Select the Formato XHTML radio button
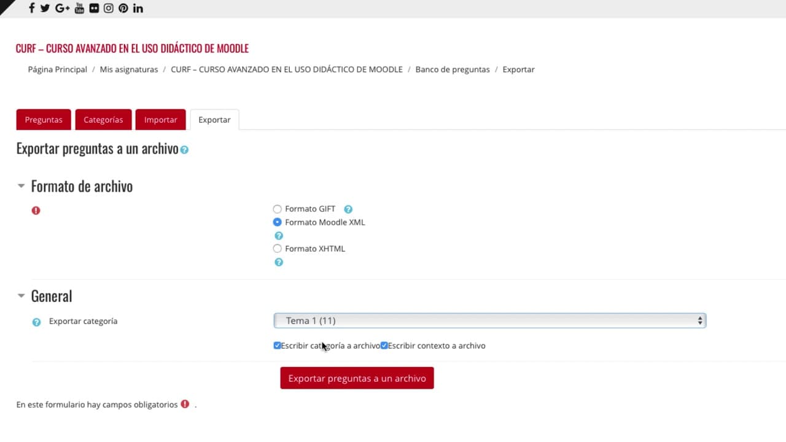Image resolution: width=786 pixels, height=442 pixels. 278,249
